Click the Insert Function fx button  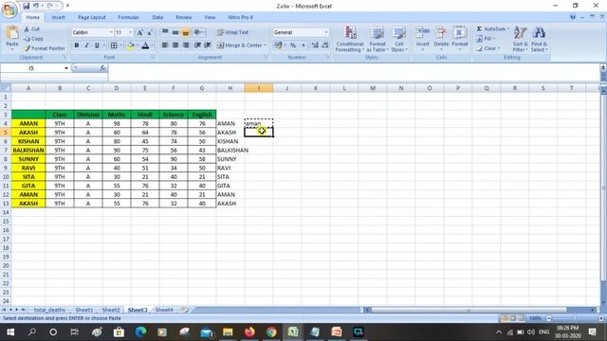(102, 68)
